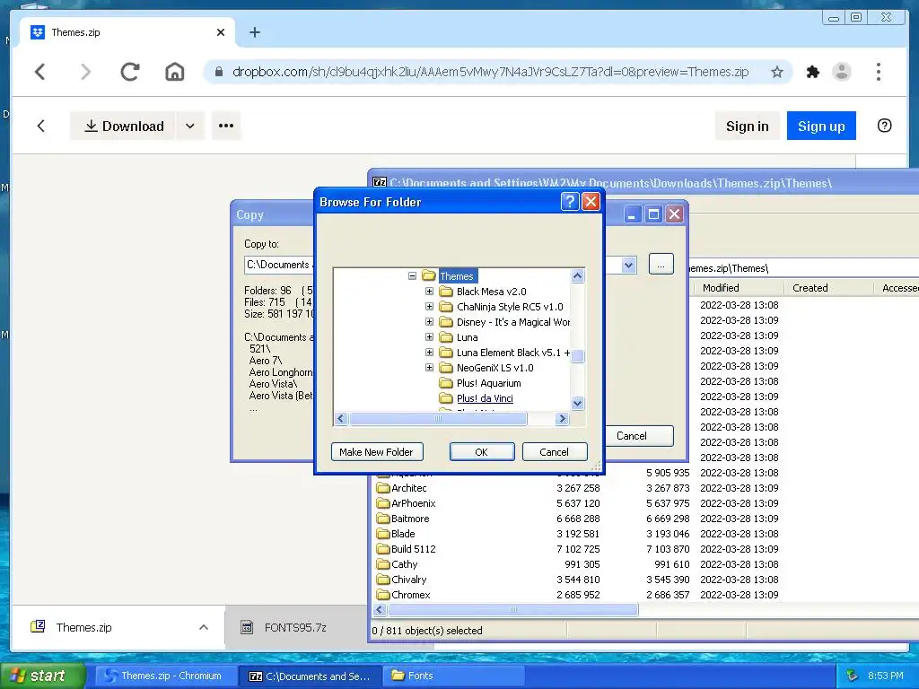The image size is (919, 689).
Task: Close the Themes.zip browser tab
Action: point(221,32)
